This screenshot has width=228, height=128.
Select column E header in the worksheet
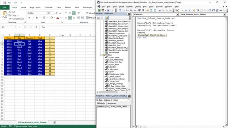pos(50,35)
